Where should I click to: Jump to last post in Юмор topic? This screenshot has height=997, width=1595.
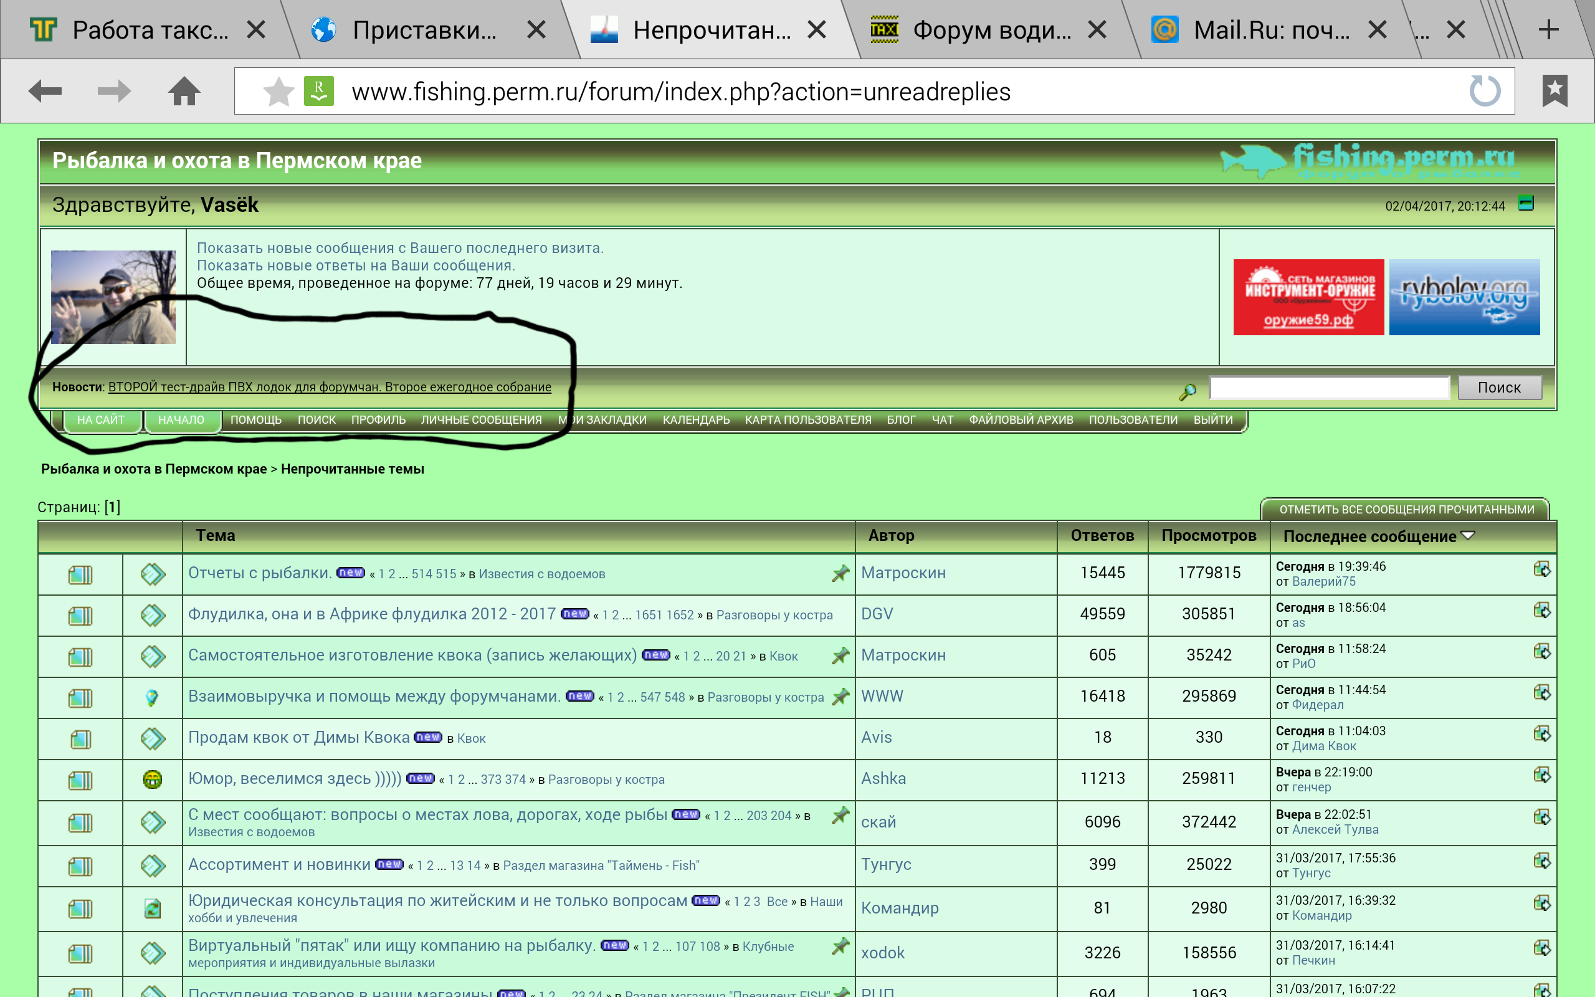point(1541,775)
